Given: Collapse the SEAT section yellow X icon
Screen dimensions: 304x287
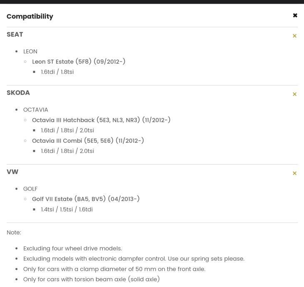Looking at the screenshot, I should (x=294, y=36).
